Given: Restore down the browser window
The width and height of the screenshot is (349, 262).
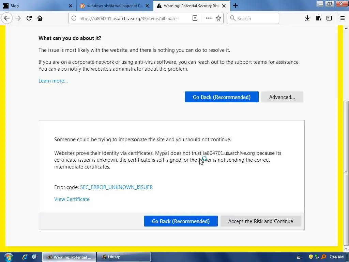Looking at the screenshot, I should [x=330, y=3].
